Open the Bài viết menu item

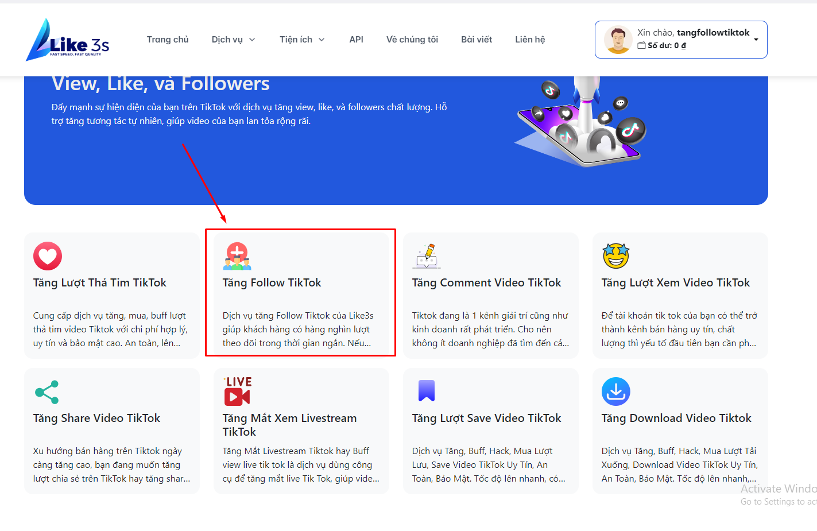pyautogui.click(x=477, y=40)
